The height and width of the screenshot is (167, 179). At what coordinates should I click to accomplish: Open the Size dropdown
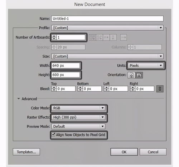point(107,56)
